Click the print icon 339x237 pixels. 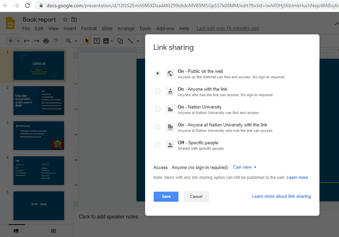pyautogui.click(x=46, y=41)
